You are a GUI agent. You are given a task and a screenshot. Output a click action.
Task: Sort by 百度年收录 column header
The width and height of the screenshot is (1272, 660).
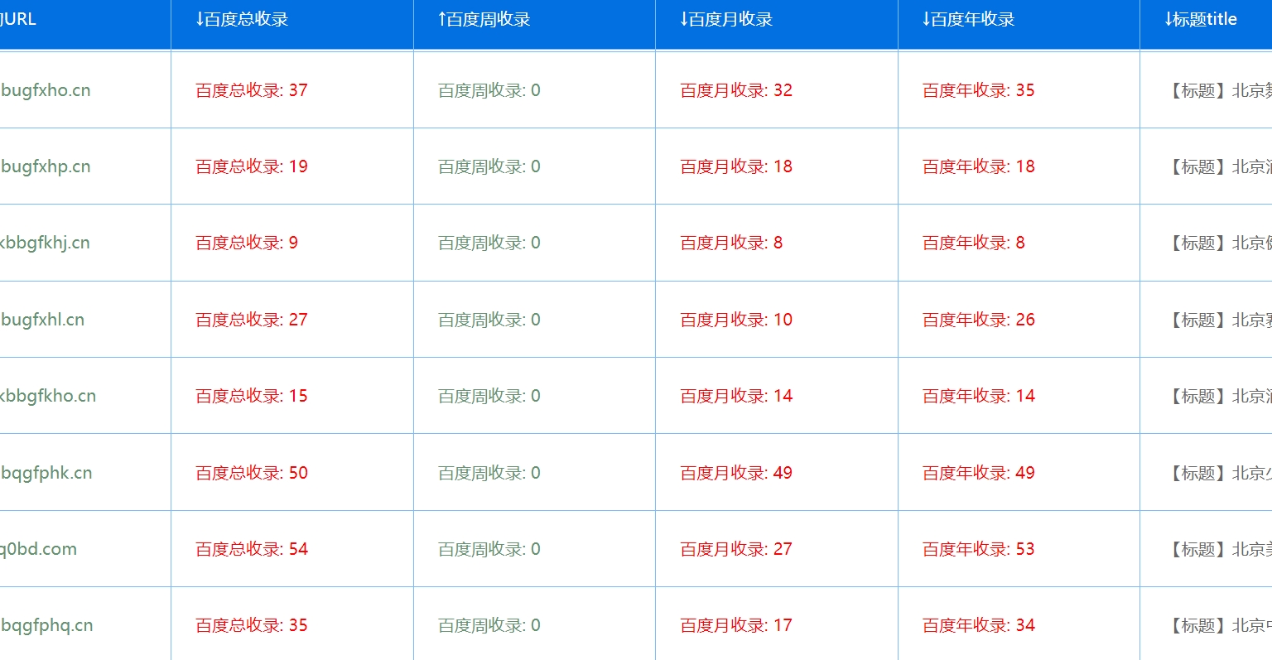(969, 19)
